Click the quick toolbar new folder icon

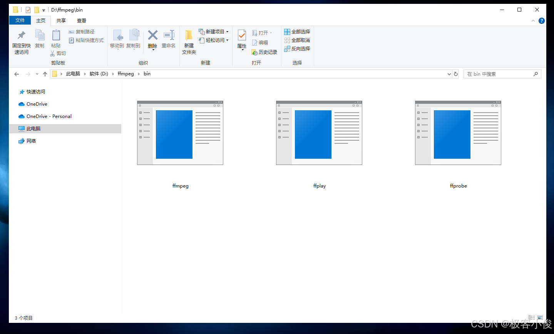pyautogui.click(x=37, y=10)
